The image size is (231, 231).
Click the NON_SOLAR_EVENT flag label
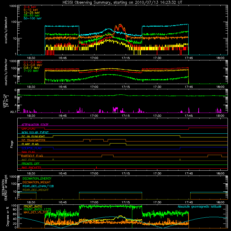[35, 133]
